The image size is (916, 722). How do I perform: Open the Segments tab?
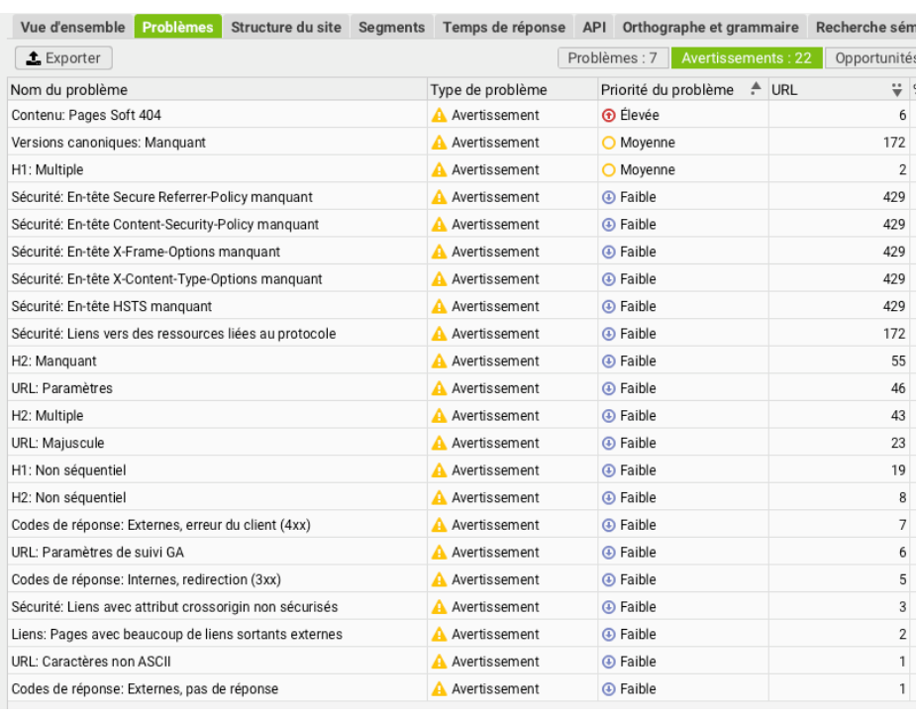pos(391,27)
